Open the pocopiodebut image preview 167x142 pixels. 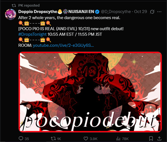(x=90, y=92)
